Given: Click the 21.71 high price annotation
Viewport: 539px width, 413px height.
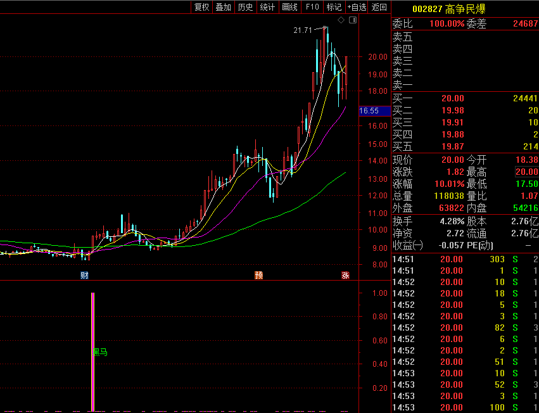Looking at the screenshot, I should click(x=303, y=30).
